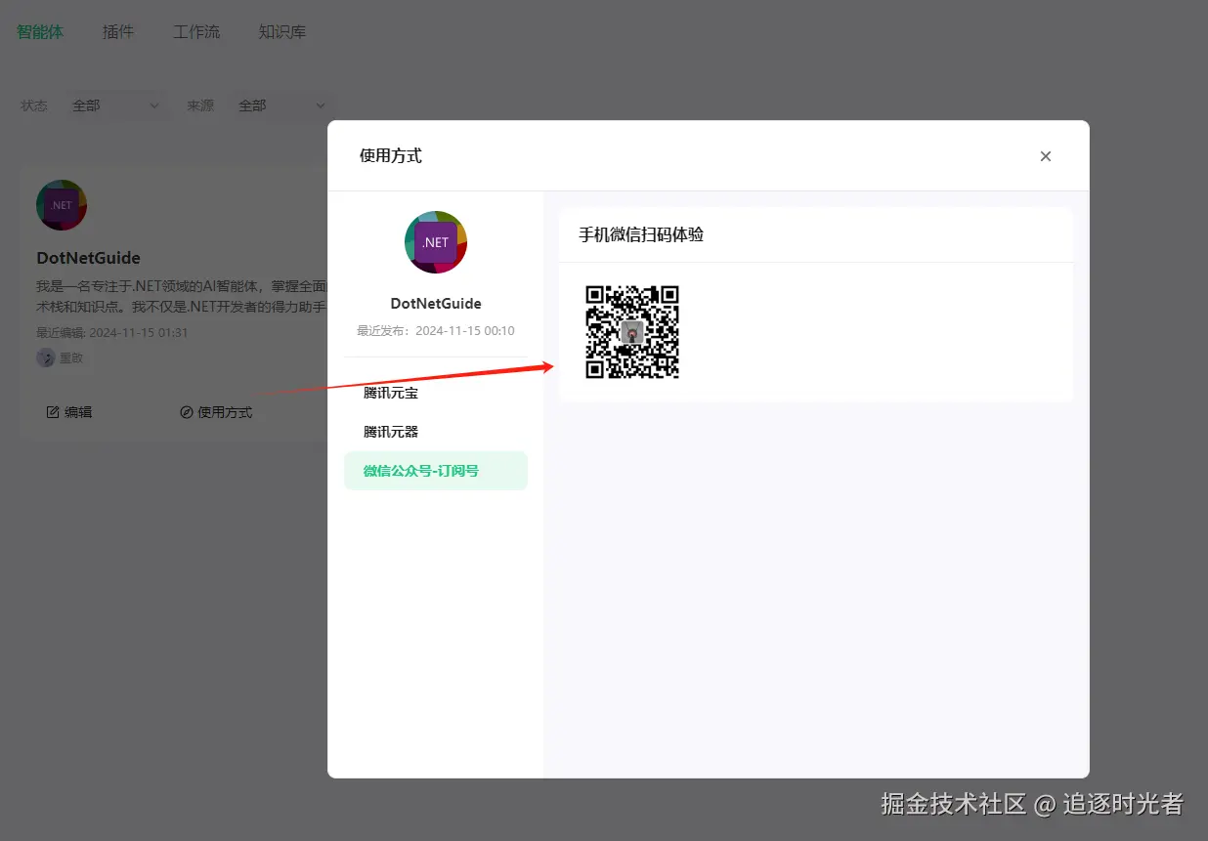This screenshot has width=1208, height=841.
Task: Click the DotNetGuide name in dialog
Action: [436, 304]
